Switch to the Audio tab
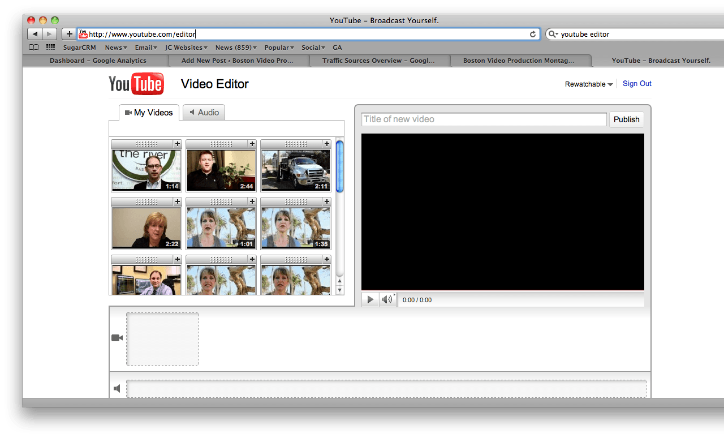724x438 pixels. 204,113
